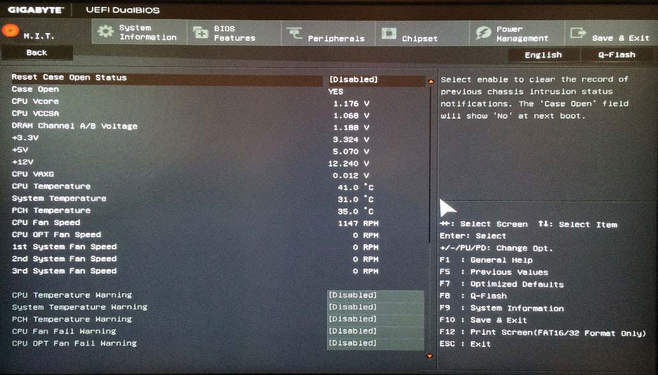This screenshot has height=375, width=658.
Task: Open the Power Management tab
Action: [517, 34]
